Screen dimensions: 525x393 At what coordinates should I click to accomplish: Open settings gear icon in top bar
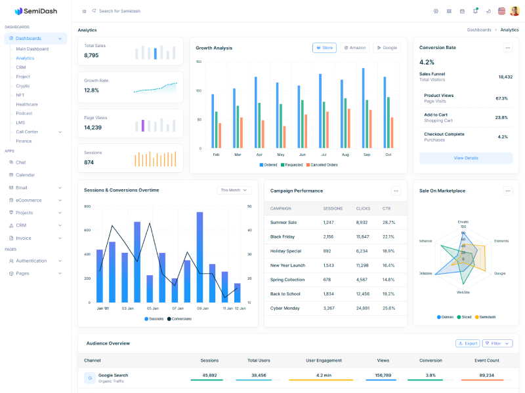(x=436, y=11)
